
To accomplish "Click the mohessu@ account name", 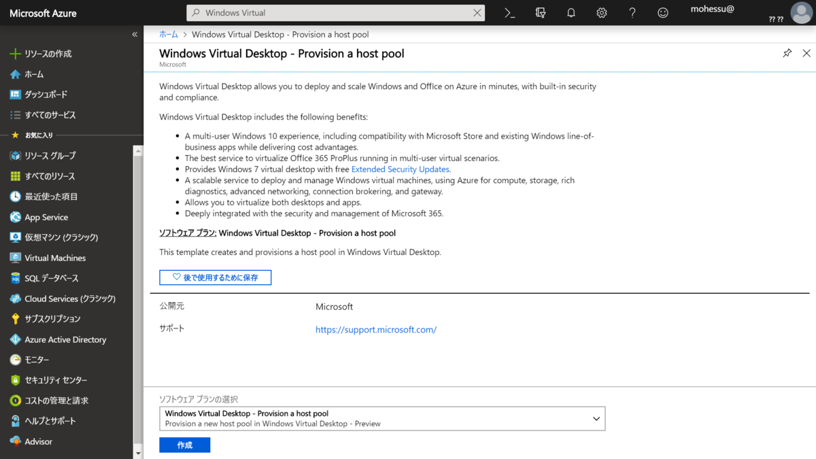I will (713, 10).
